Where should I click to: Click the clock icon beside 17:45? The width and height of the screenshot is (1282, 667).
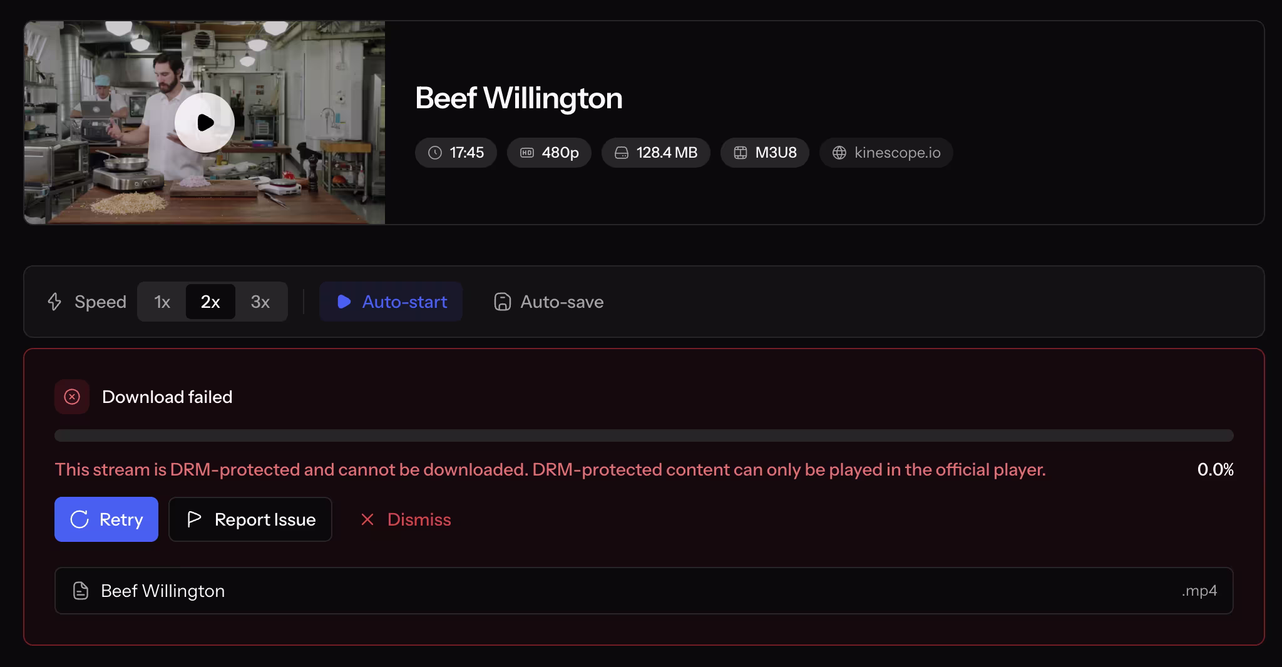[x=435, y=153]
